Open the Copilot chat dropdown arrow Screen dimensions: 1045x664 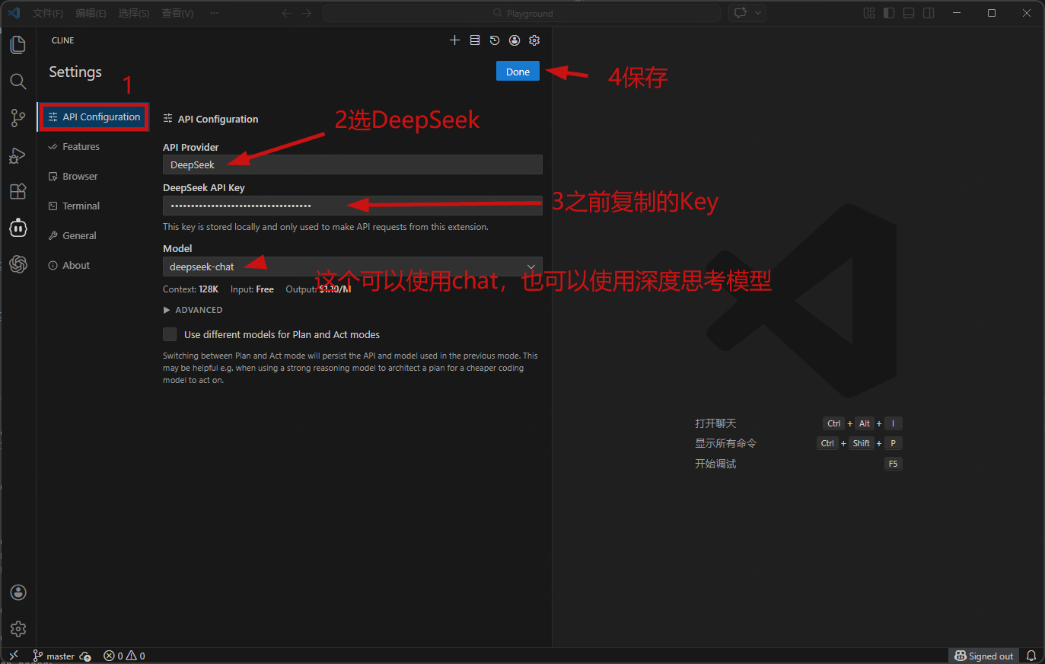[758, 13]
